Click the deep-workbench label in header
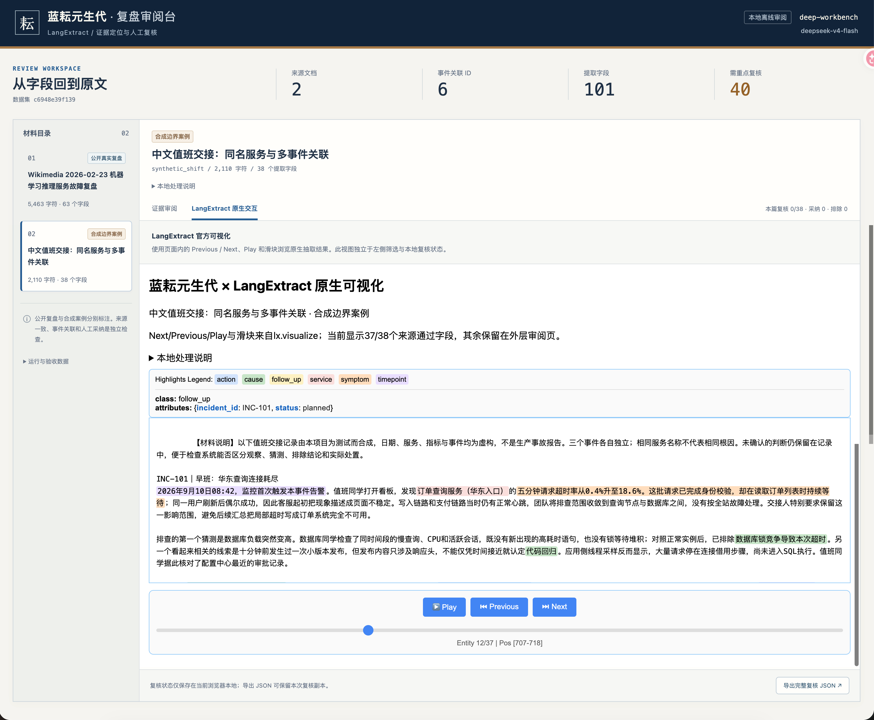This screenshot has height=720, width=874. pyautogui.click(x=828, y=17)
